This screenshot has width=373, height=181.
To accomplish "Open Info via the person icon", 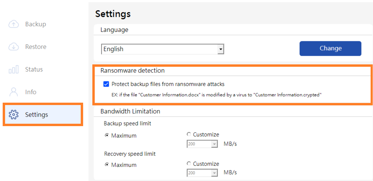I will 13,92.
